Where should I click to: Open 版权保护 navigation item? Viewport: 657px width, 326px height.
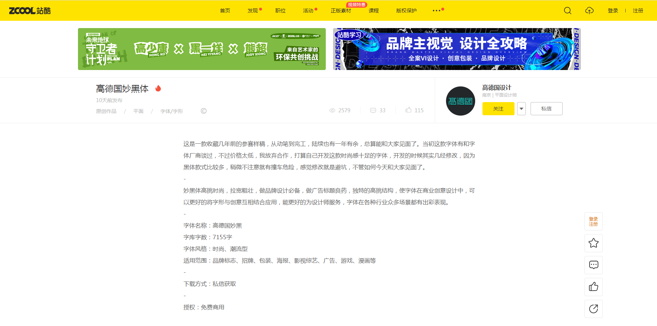tap(407, 11)
